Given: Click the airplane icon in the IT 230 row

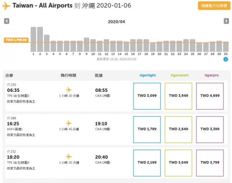Looking at the screenshot, I should coord(69,90).
